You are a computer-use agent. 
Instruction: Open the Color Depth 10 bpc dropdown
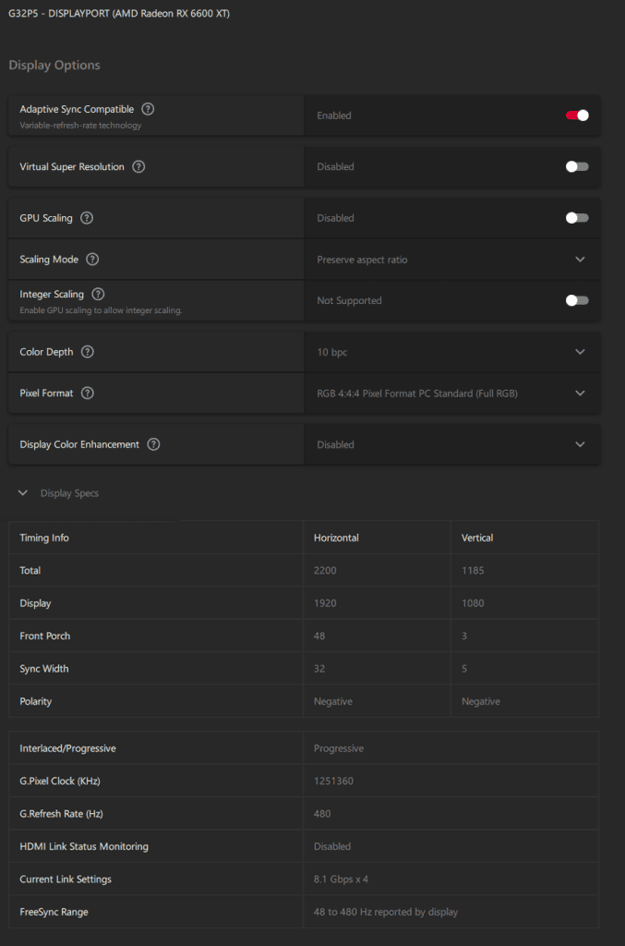point(451,352)
